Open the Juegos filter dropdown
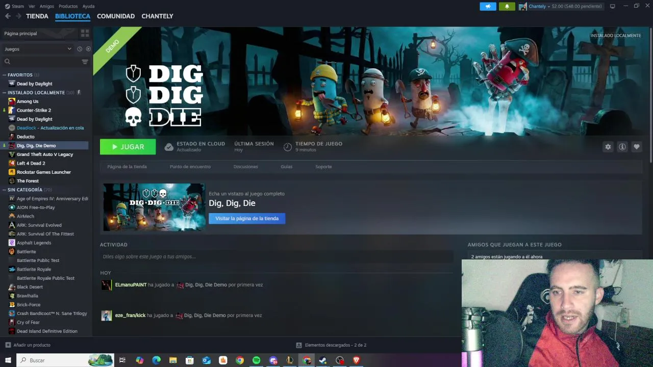The image size is (653, 367). 38,49
